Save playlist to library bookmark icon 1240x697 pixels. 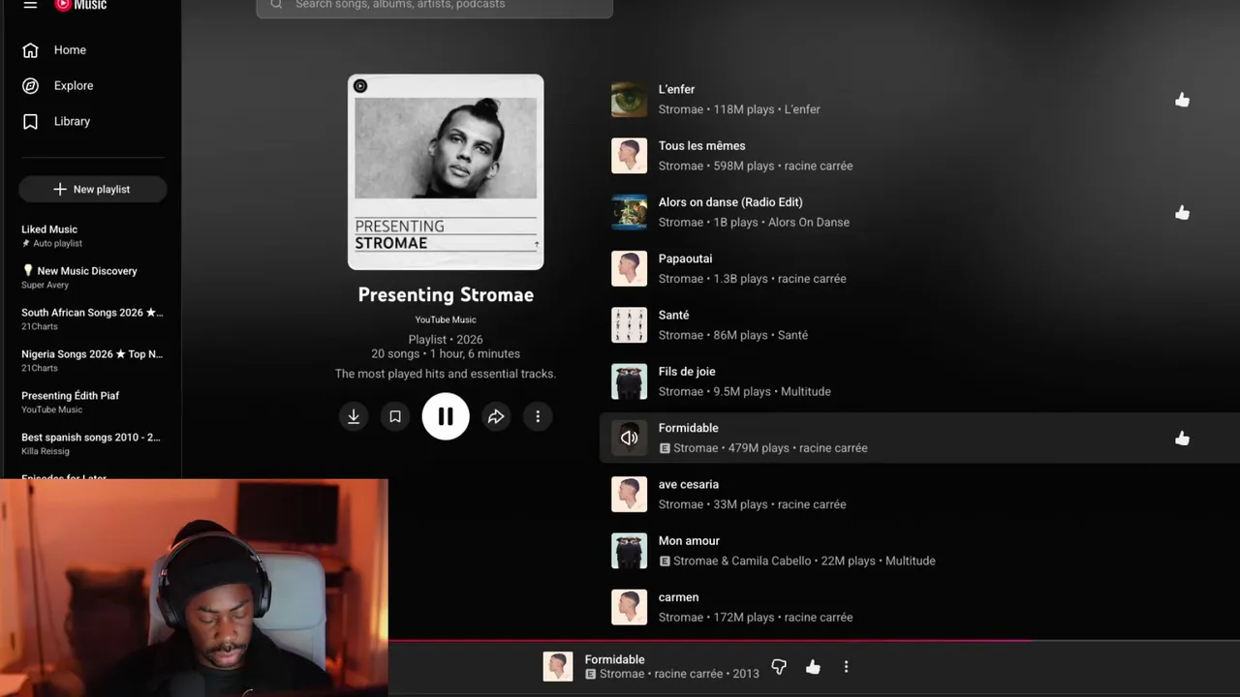pos(395,416)
